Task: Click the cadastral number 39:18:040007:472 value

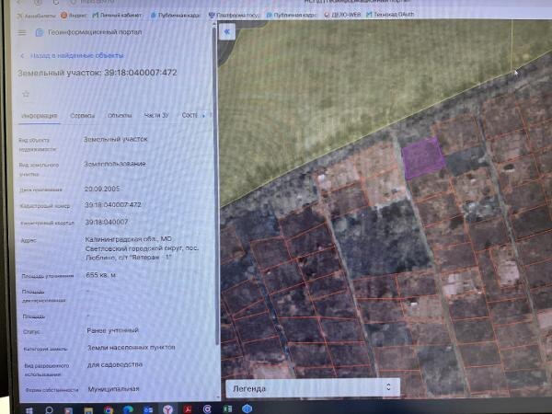Action: (112, 205)
